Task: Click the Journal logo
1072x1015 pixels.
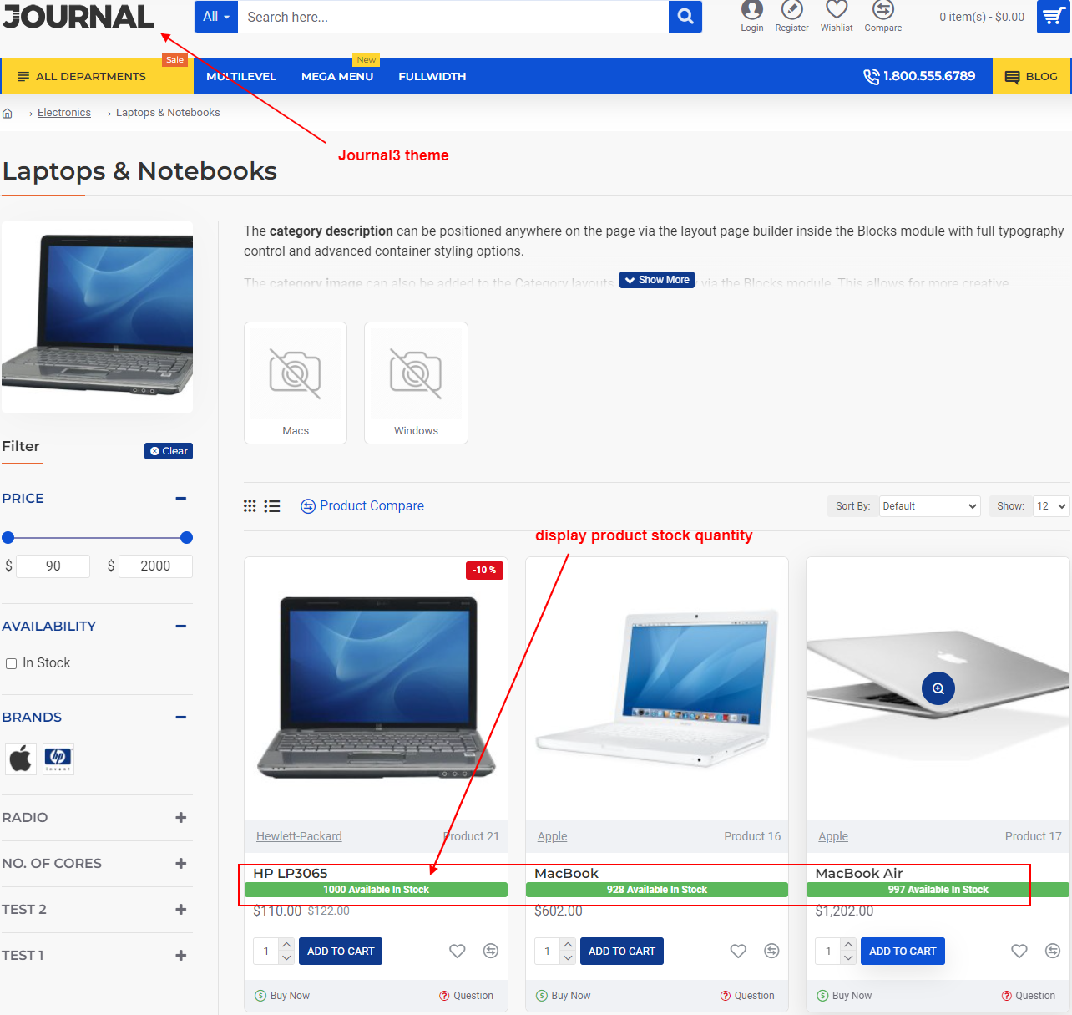Action: (78, 17)
